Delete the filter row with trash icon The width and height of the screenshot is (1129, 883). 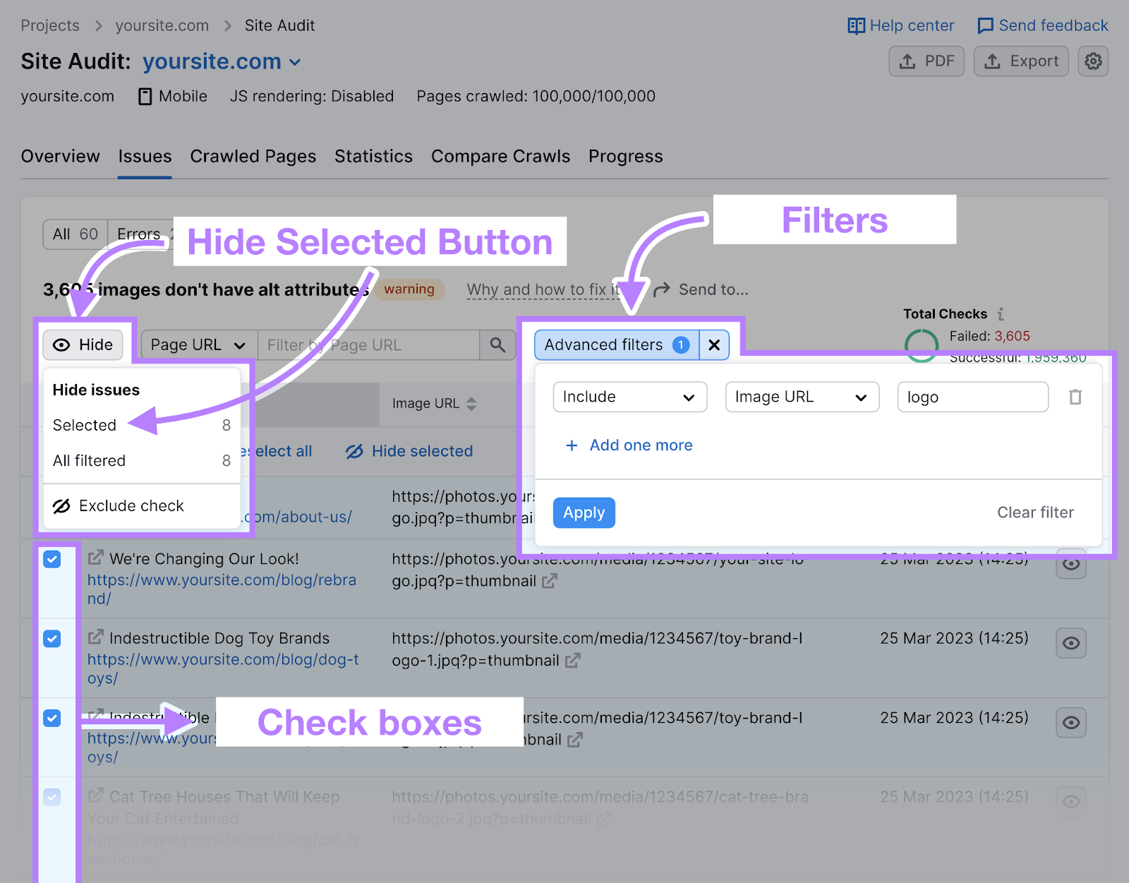[x=1075, y=397]
